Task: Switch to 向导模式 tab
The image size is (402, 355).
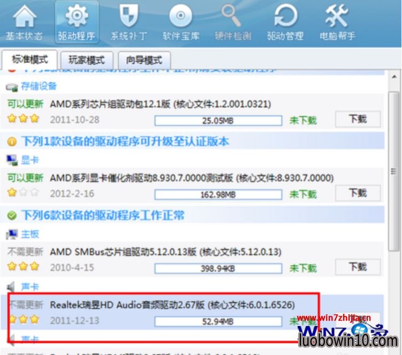Action: click(x=144, y=61)
